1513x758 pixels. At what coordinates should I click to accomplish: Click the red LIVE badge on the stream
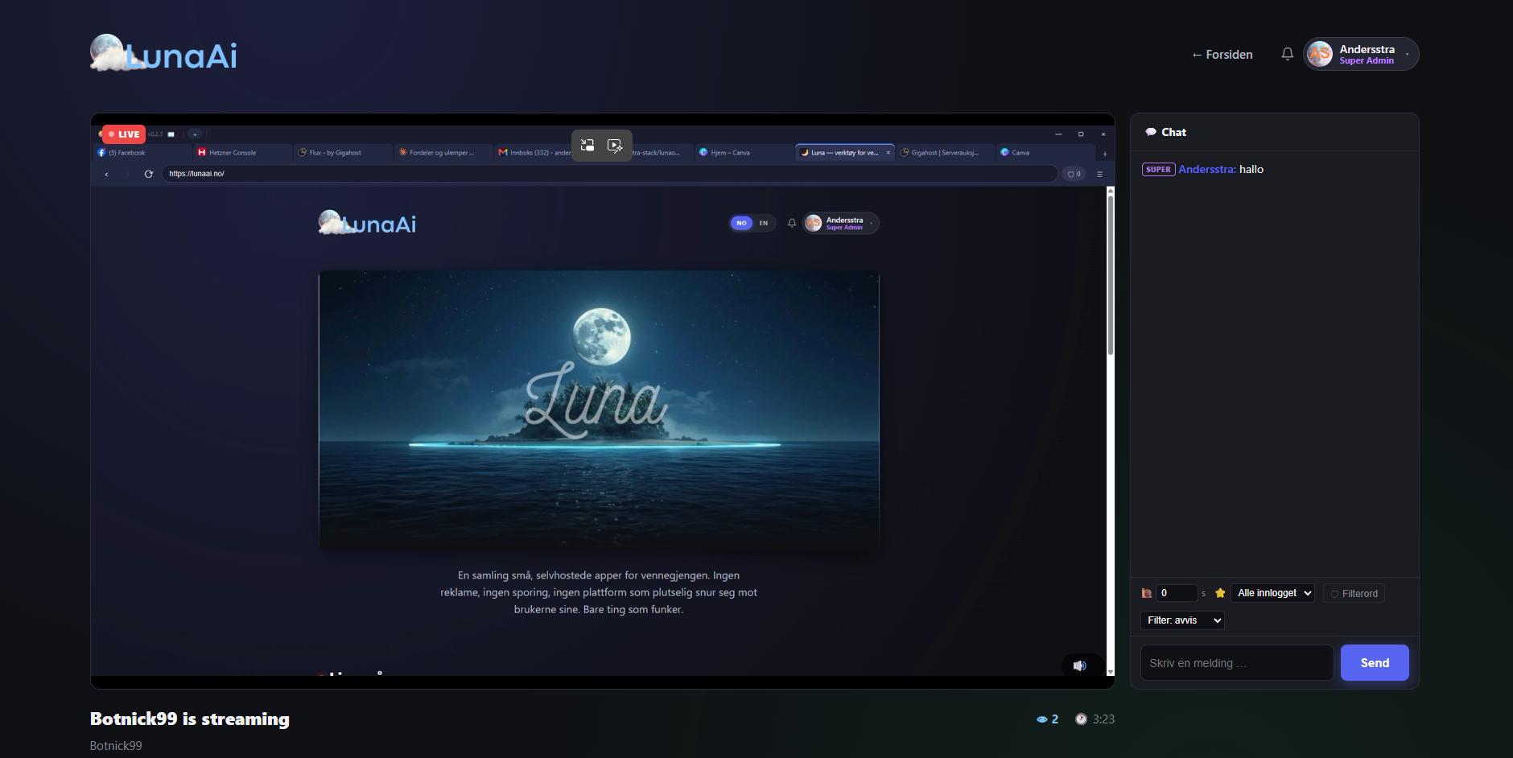124,134
